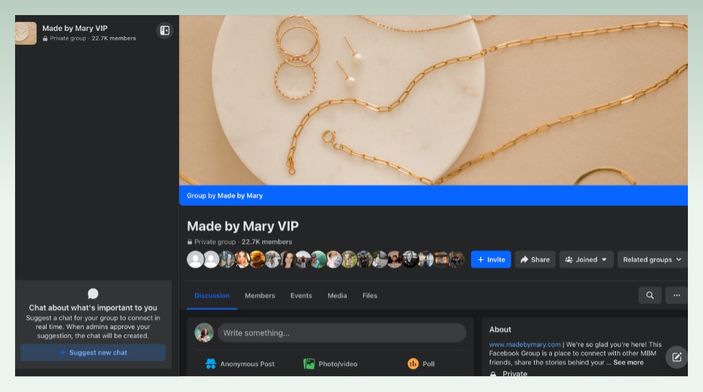Switch to the Discussion tab

coord(212,296)
